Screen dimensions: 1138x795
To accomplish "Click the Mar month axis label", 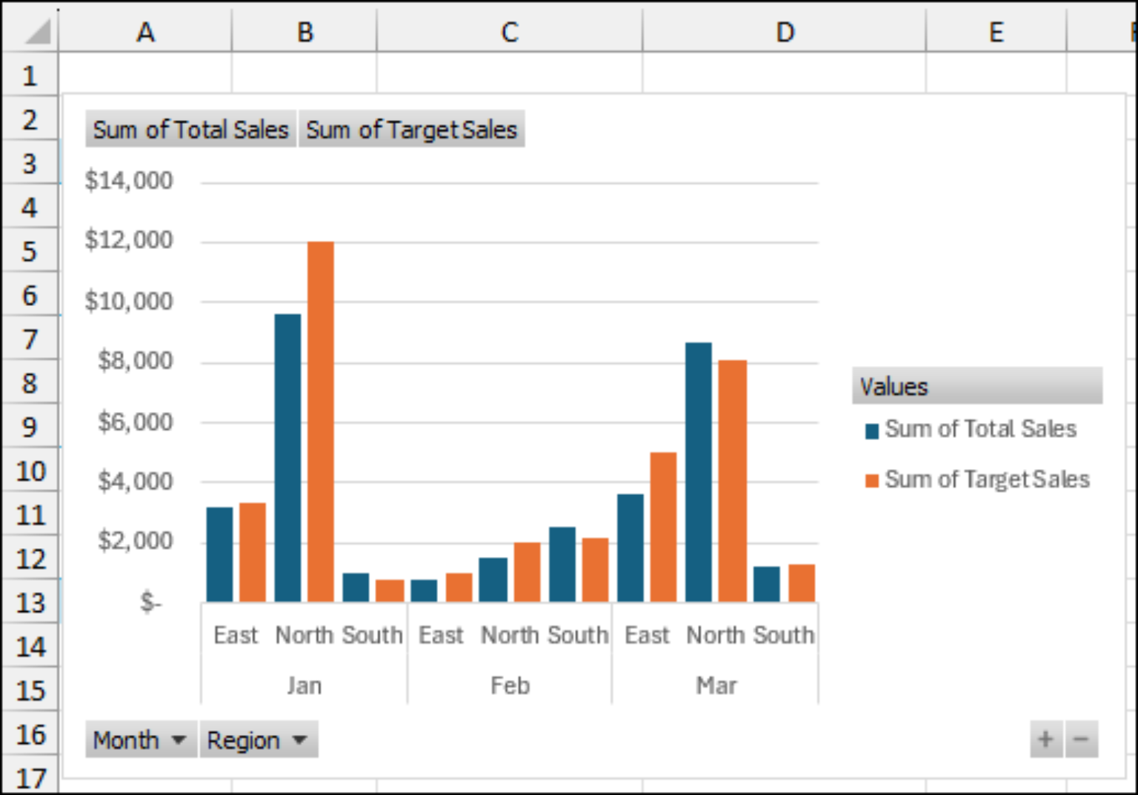I will [716, 685].
